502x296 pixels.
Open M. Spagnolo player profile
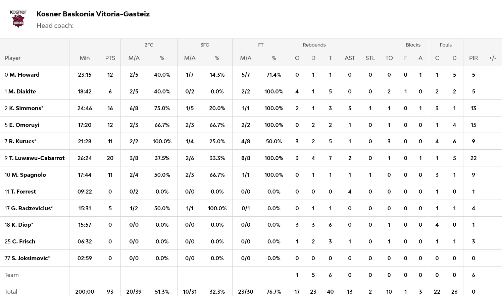[x=29, y=175]
